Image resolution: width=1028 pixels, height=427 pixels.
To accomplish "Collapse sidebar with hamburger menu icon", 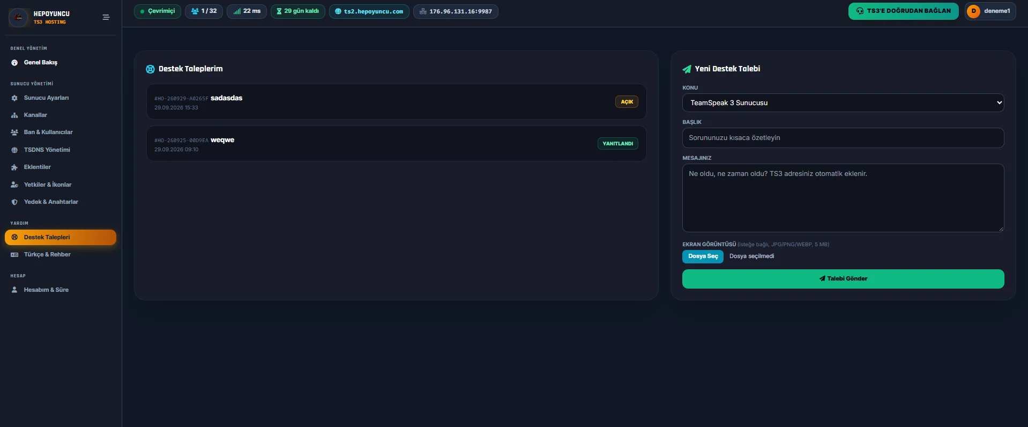I will (106, 17).
